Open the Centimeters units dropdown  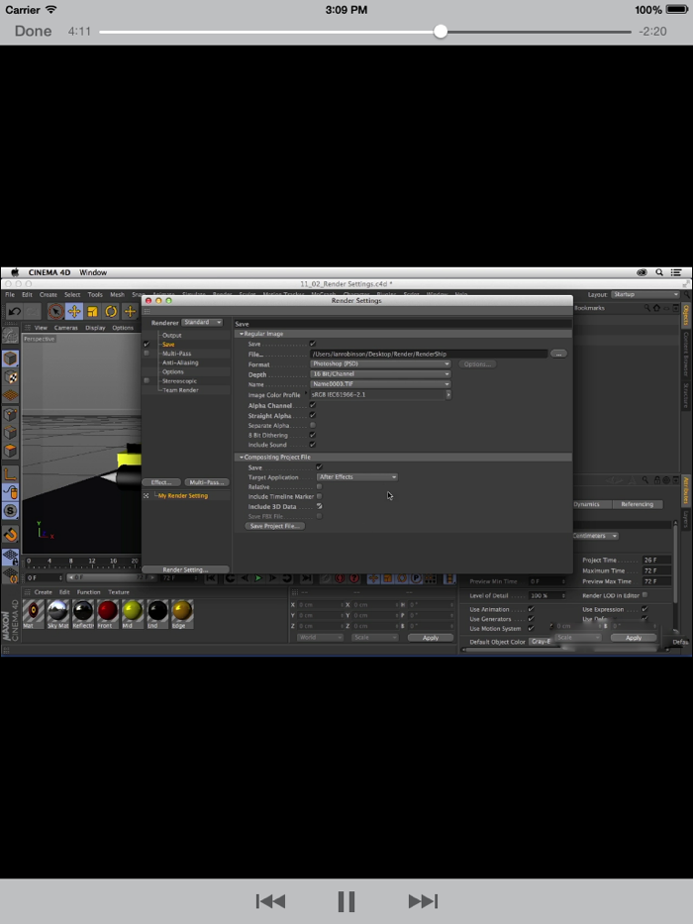(595, 536)
